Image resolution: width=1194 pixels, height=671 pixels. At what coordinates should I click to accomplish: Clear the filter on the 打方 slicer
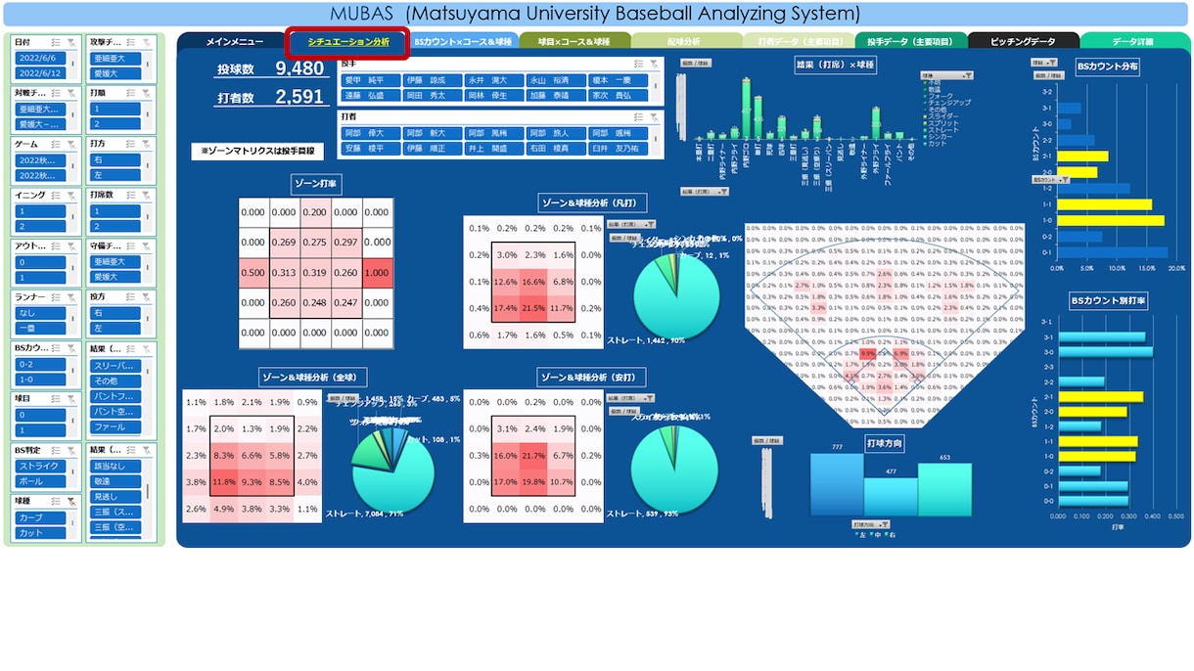[148, 144]
